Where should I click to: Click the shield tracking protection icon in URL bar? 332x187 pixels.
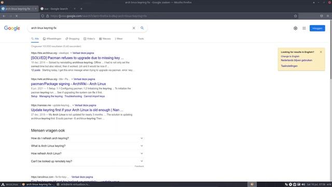(43, 16)
